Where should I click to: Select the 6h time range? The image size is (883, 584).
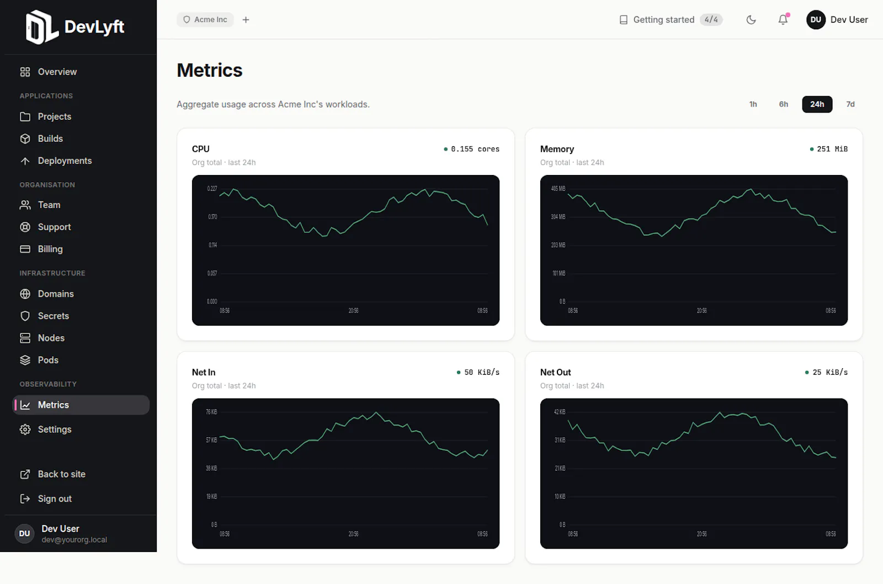point(784,104)
